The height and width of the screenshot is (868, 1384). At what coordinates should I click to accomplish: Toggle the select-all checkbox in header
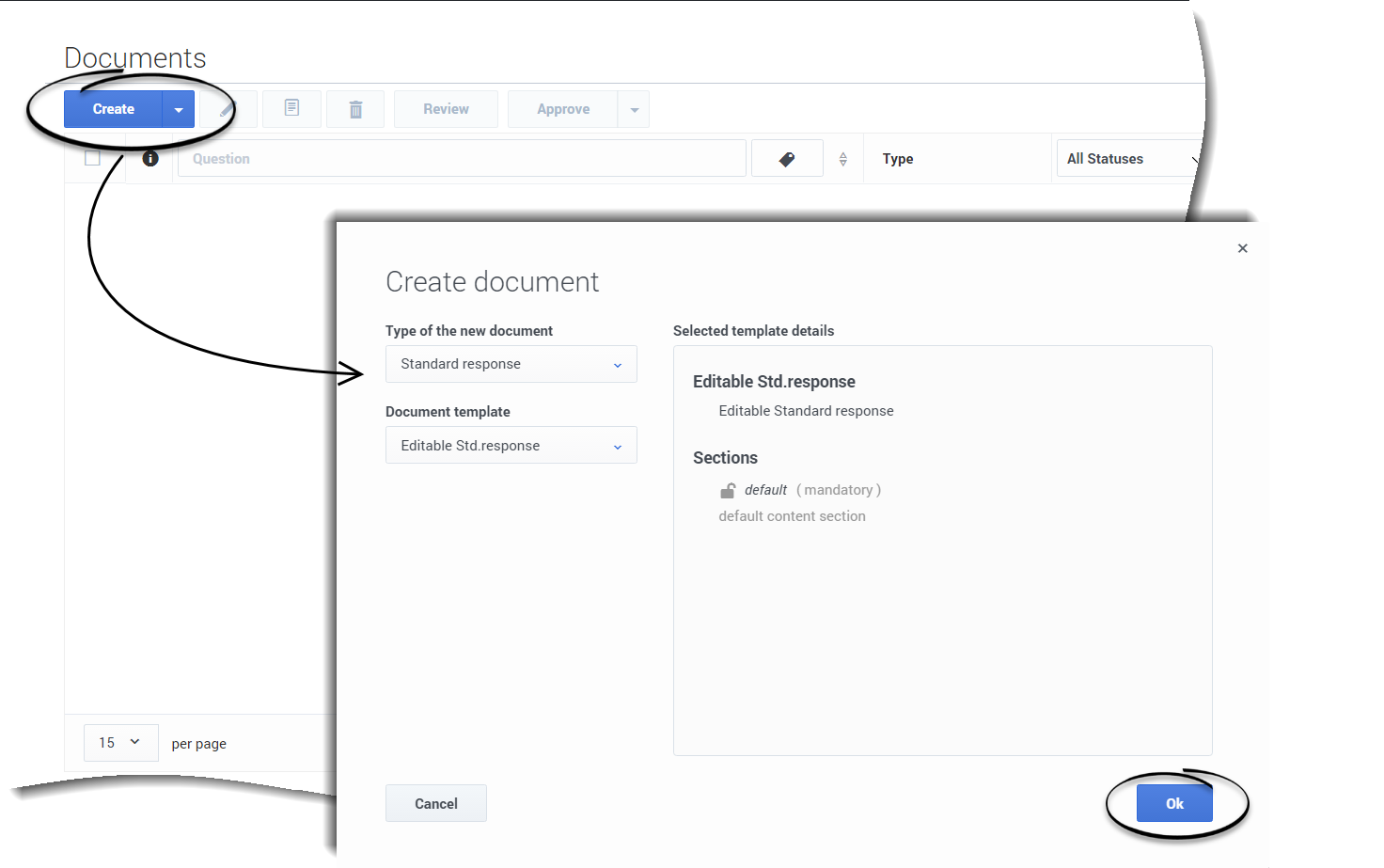click(92, 158)
